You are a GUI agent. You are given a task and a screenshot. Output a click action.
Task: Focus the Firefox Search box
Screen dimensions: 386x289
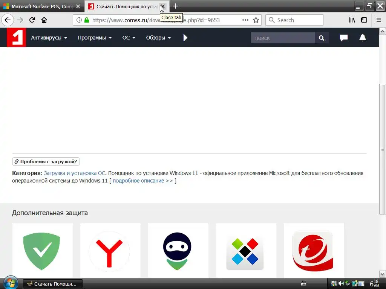pos(294,20)
